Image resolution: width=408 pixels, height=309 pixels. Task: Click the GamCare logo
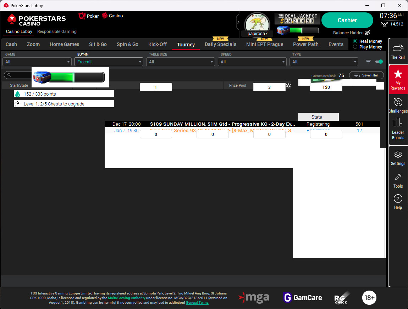[303, 298]
